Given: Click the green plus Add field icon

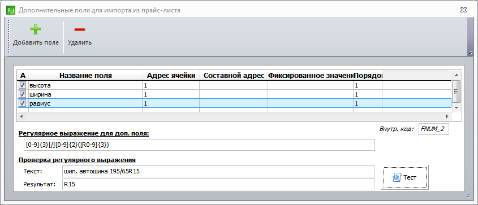Looking at the screenshot, I should click(36, 29).
